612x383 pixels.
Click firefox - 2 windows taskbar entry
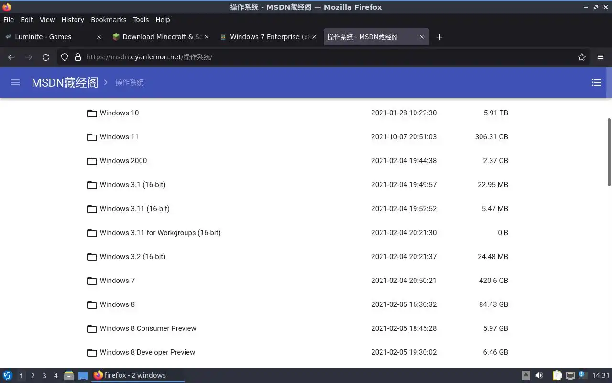[x=138, y=375]
